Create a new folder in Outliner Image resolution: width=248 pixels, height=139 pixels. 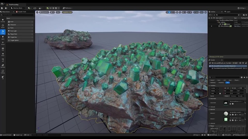(x=244, y=15)
